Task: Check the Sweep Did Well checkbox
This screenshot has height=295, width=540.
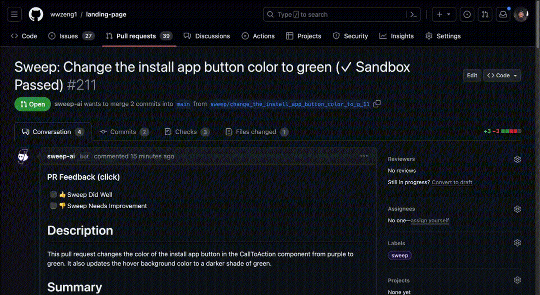Action: [x=53, y=195]
